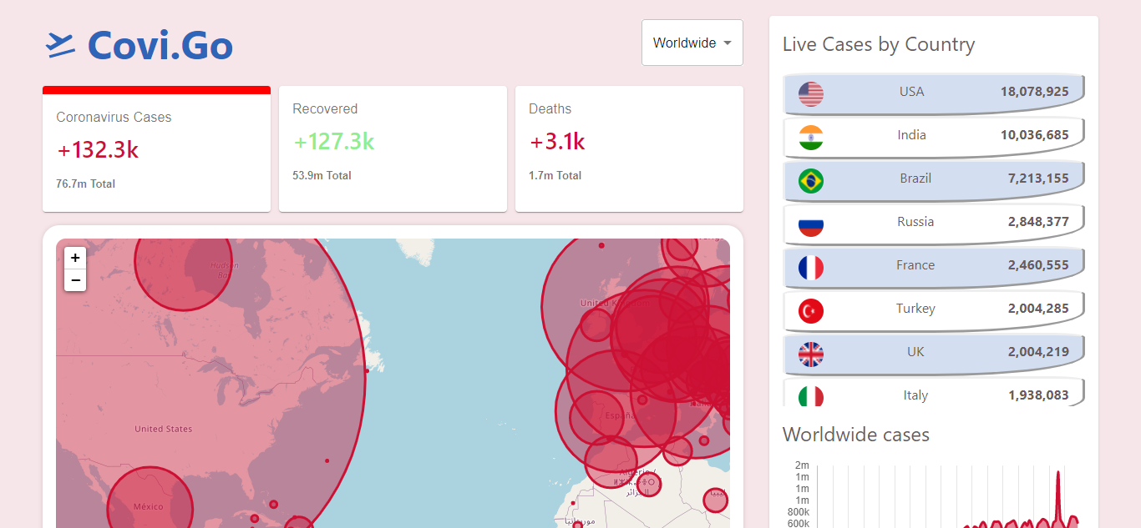Click the Brazil flag icon
Image resolution: width=1141 pixels, height=528 pixels.
pos(811,181)
